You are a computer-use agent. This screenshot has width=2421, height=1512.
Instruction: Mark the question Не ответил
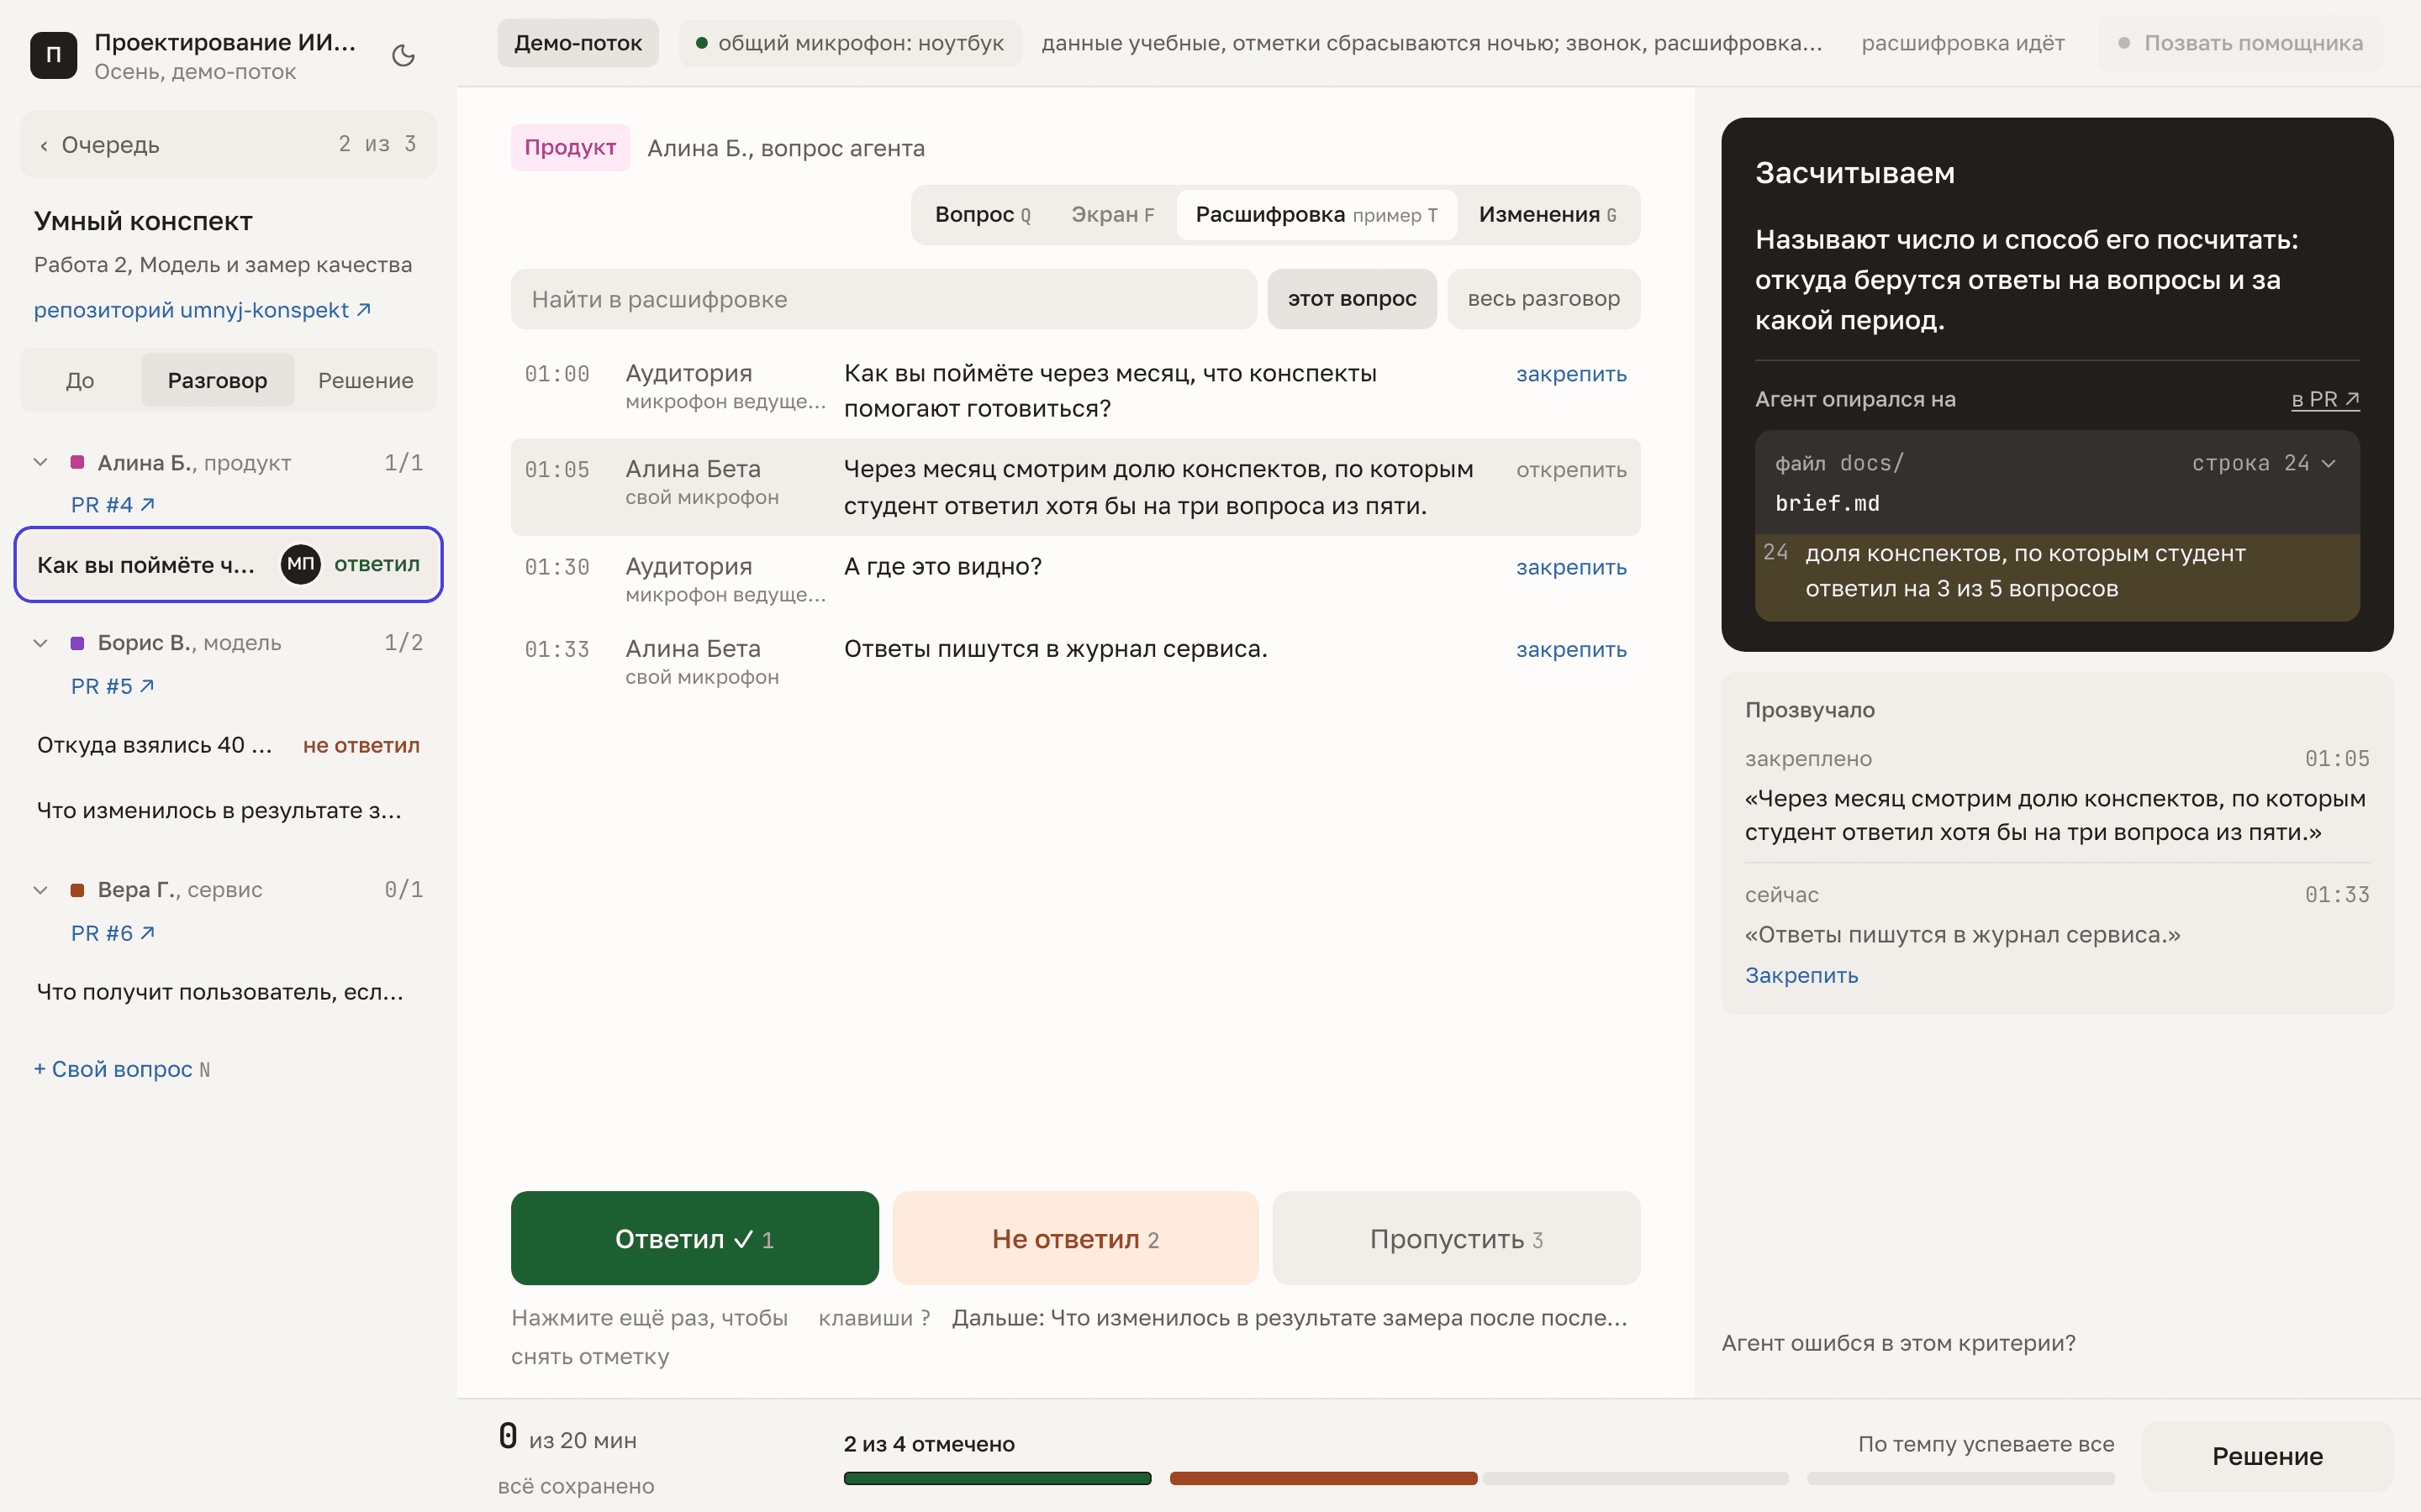(x=1075, y=1239)
